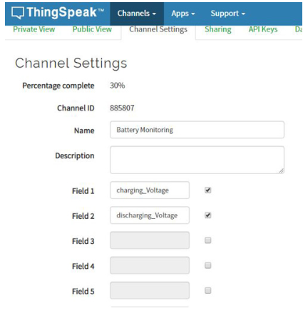Switch to the Private View tab

click(34, 29)
